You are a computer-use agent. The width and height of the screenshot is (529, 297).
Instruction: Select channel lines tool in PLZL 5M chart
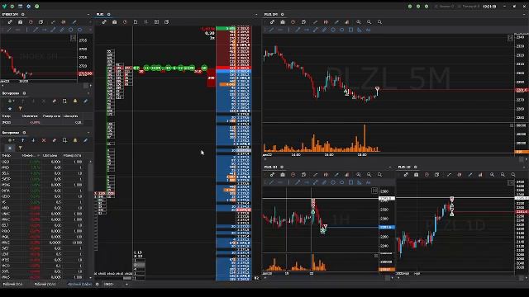(x=324, y=30)
